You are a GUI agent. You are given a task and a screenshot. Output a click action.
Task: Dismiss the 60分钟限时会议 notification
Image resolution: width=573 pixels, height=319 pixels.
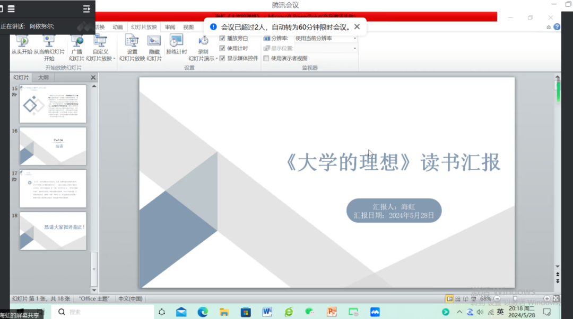tap(357, 26)
